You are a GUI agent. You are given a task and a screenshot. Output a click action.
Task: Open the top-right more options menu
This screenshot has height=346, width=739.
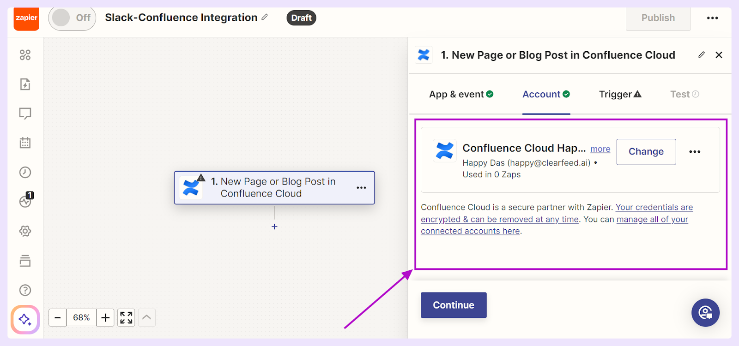[x=712, y=18]
